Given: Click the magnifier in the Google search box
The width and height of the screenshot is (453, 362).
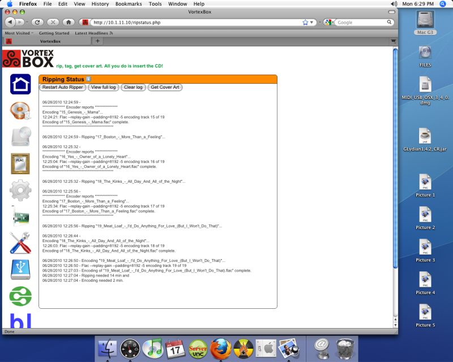Looking at the screenshot, I should [389, 22].
